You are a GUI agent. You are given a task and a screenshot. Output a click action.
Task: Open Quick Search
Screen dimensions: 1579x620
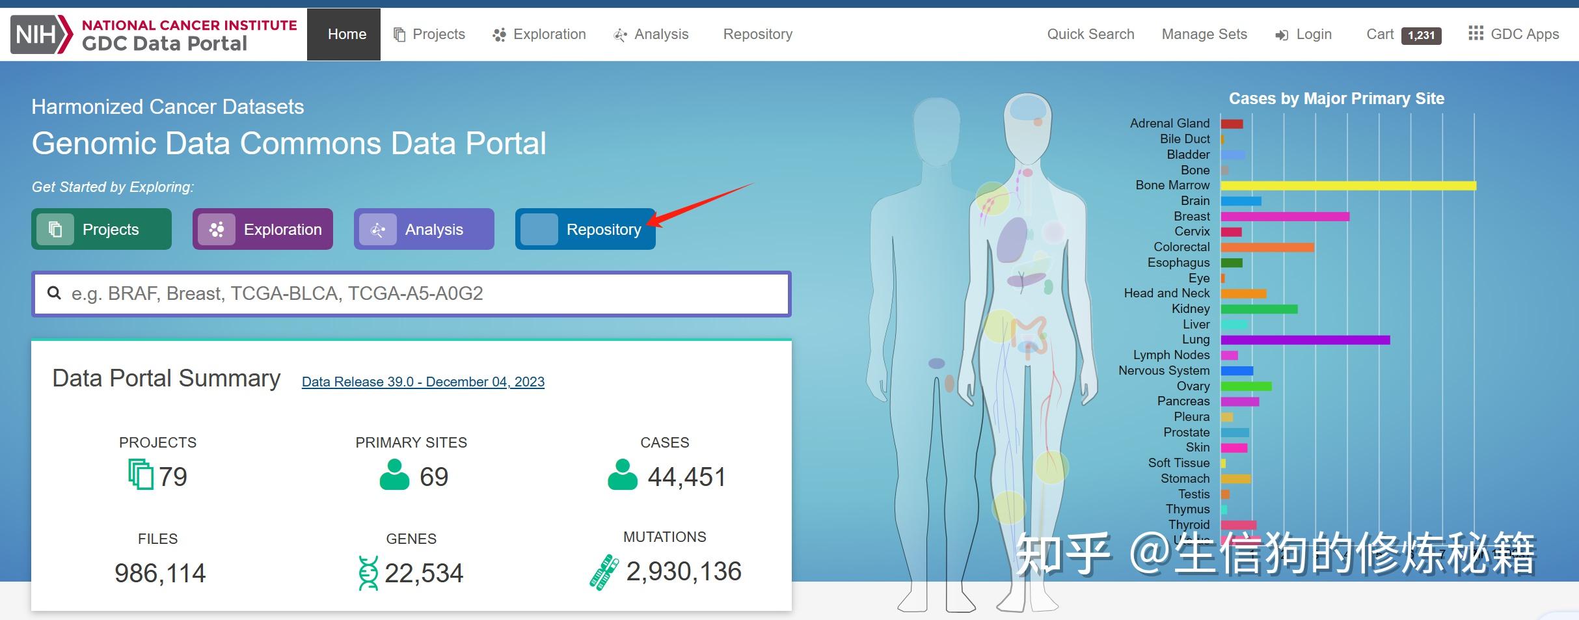pos(1090,34)
